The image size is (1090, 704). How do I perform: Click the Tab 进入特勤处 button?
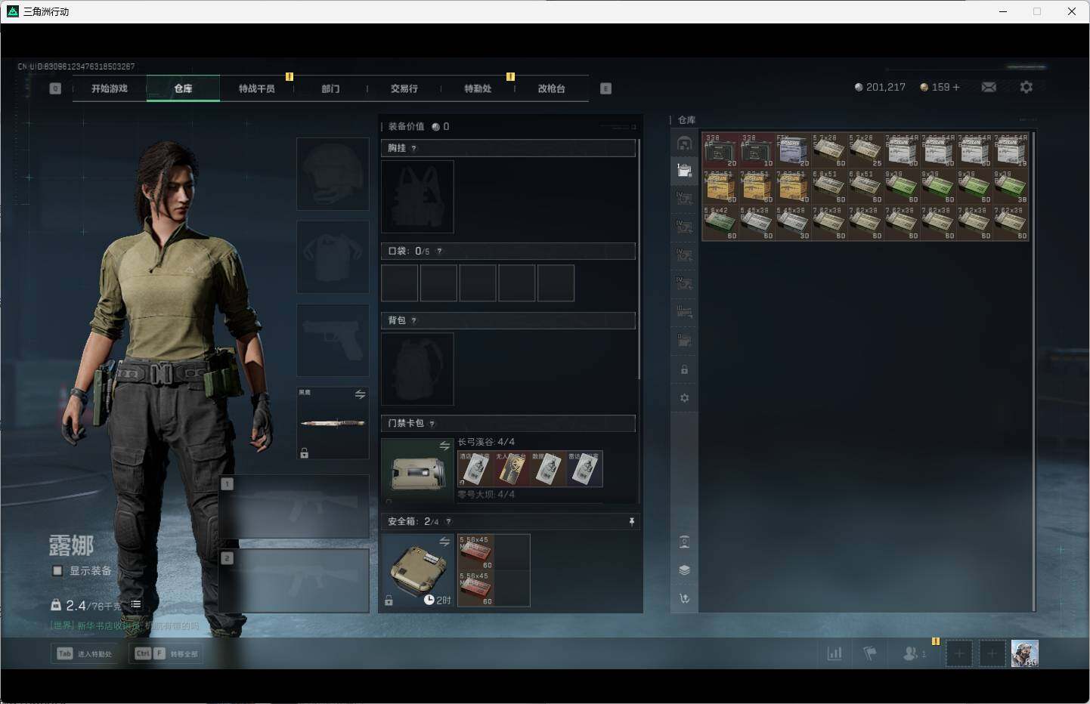85,653
